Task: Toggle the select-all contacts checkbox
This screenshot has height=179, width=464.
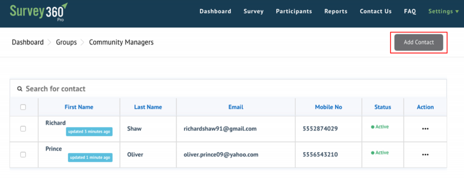Action: tap(23, 107)
